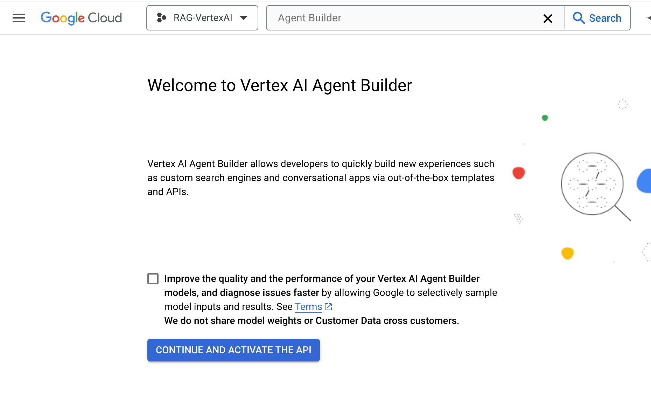Click the arrow icon right of Search
Screen dimensions: 651x402
coord(648,18)
